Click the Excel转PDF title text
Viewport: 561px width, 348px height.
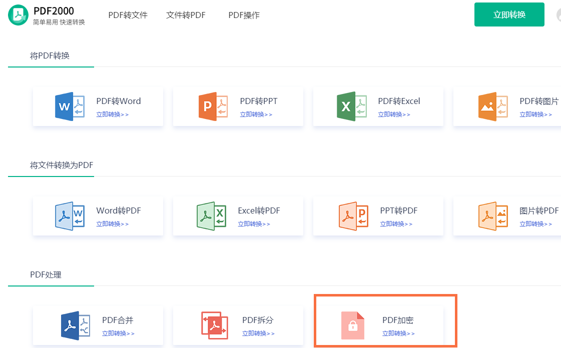click(259, 211)
